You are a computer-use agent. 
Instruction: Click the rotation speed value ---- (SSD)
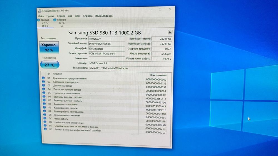(162, 49)
